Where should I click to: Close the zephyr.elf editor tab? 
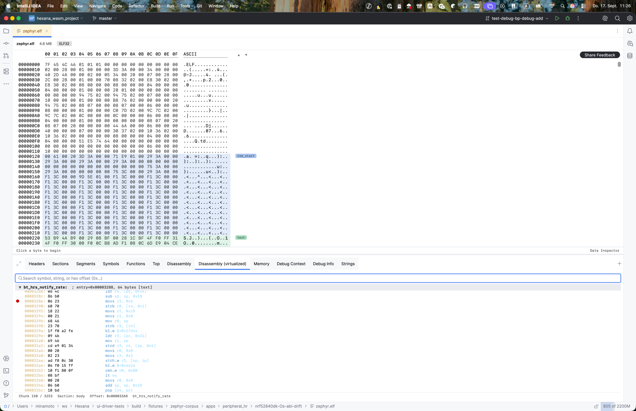47,31
